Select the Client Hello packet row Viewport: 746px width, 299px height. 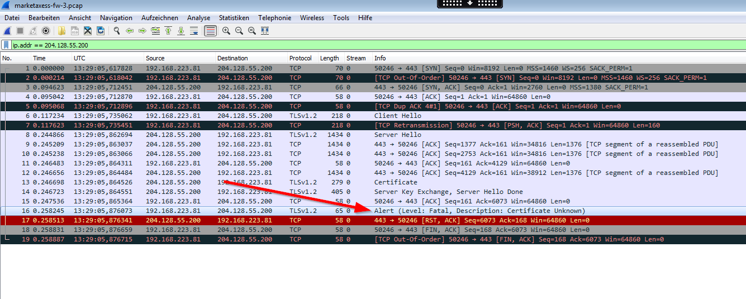(373, 116)
